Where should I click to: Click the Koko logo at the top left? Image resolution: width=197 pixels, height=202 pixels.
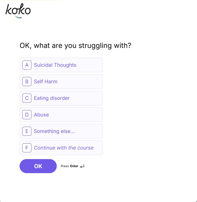pyautogui.click(x=18, y=10)
